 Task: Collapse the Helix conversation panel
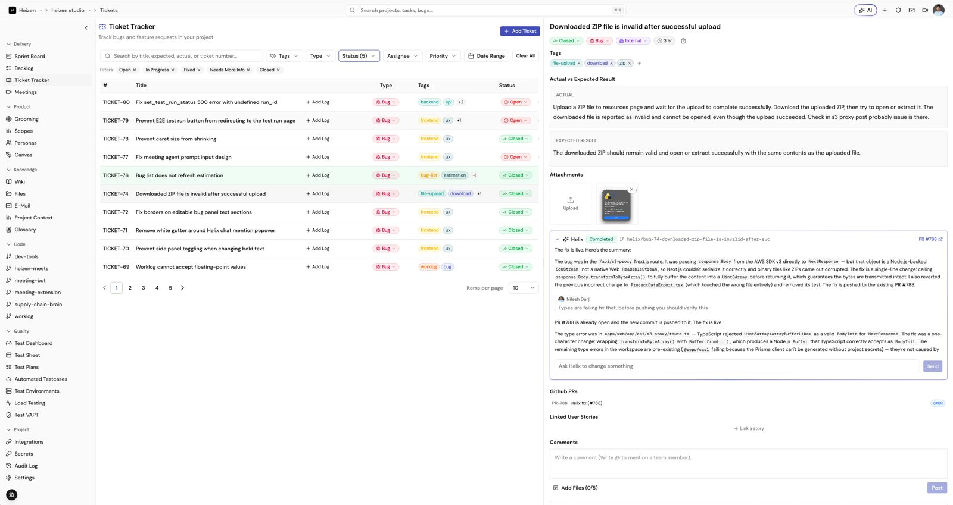(557, 239)
